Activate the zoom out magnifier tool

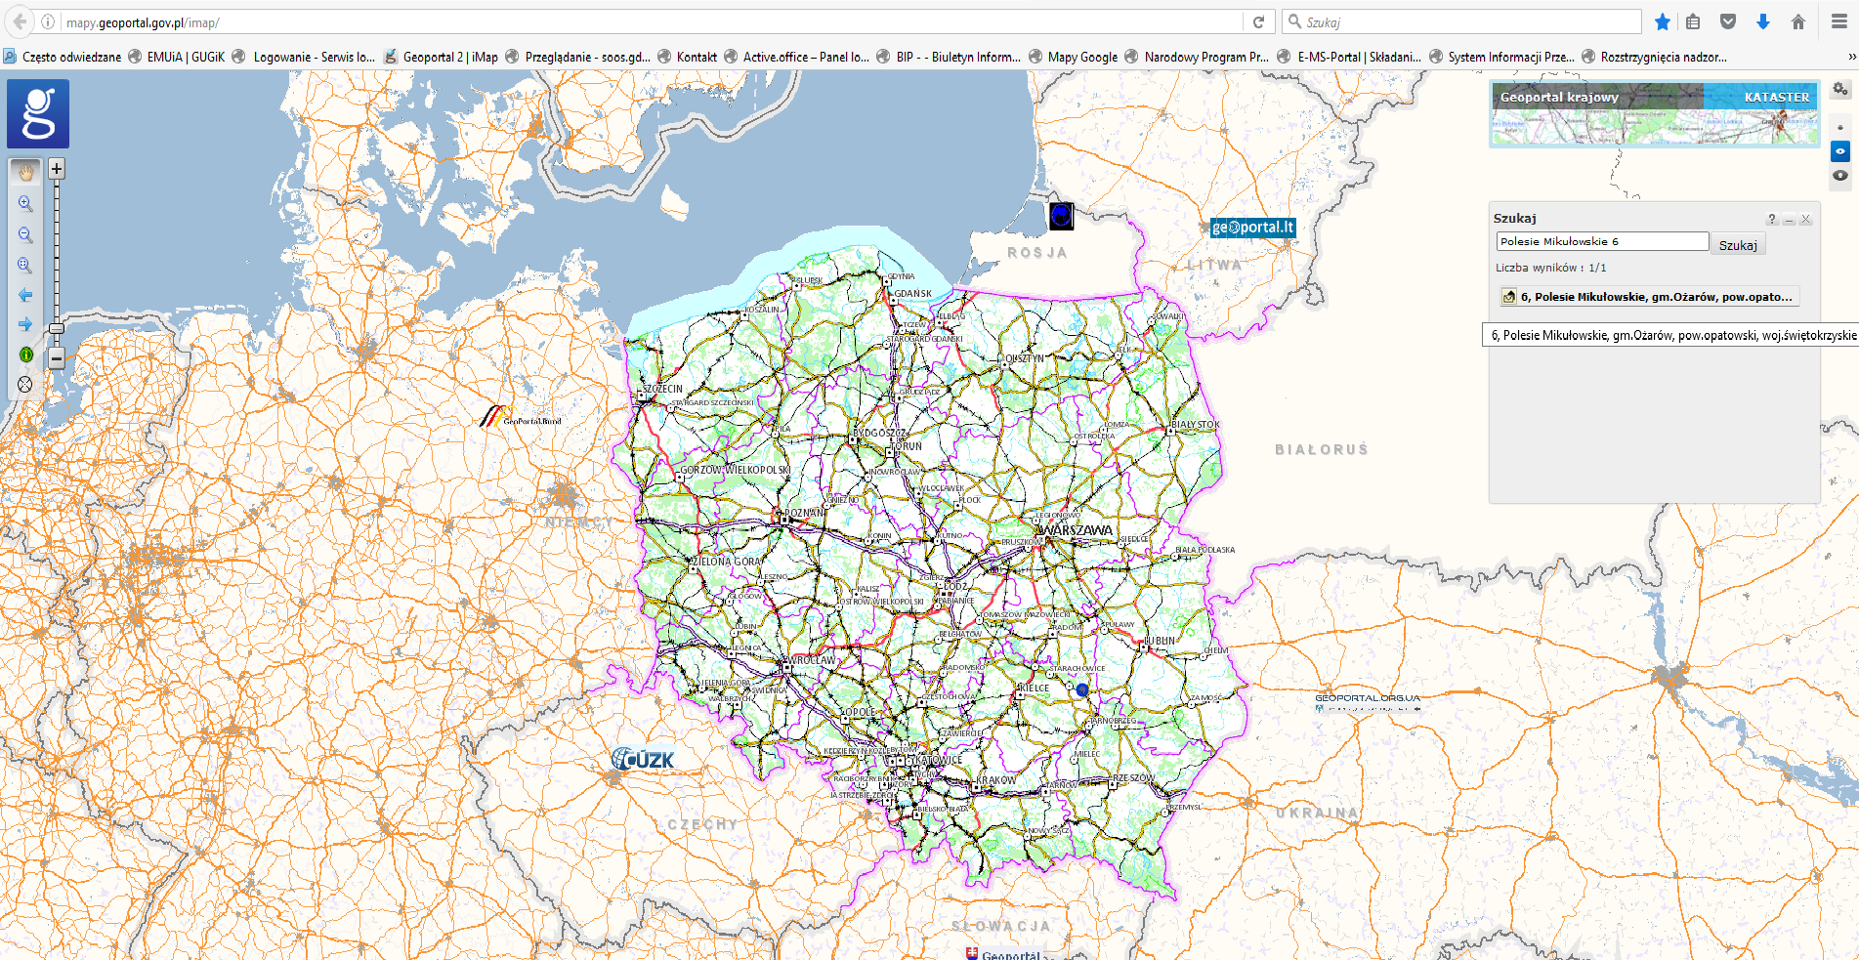click(25, 235)
